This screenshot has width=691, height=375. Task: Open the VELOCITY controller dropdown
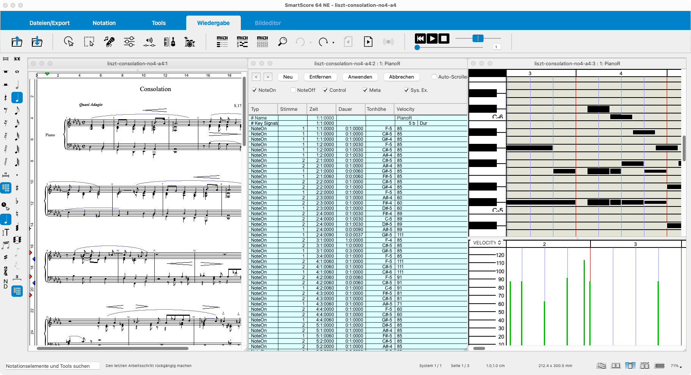pyautogui.click(x=487, y=243)
